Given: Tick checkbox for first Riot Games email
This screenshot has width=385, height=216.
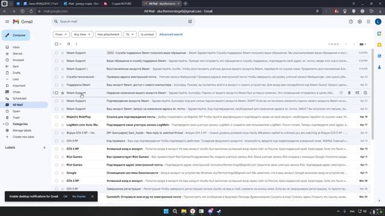Looking at the screenshot, I should click(57, 157).
